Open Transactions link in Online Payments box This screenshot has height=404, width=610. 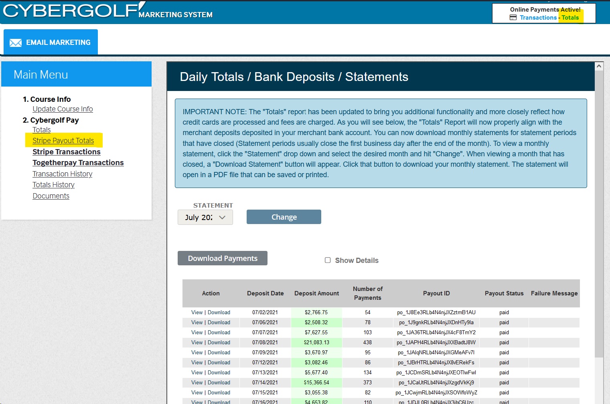(x=538, y=18)
